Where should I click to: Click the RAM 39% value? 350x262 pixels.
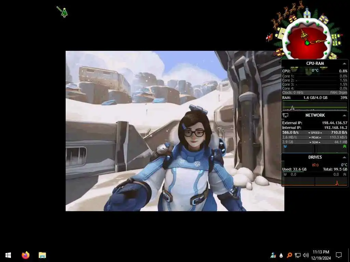[x=344, y=98]
